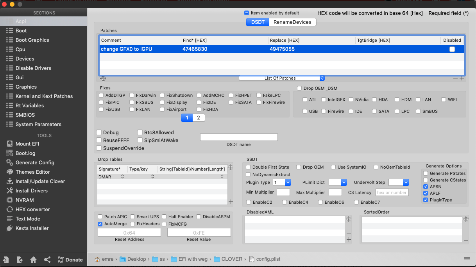Image resolution: width=476 pixels, height=267 pixels.
Task: Go to page 2 of Fixes
Action: pyautogui.click(x=199, y=118)
